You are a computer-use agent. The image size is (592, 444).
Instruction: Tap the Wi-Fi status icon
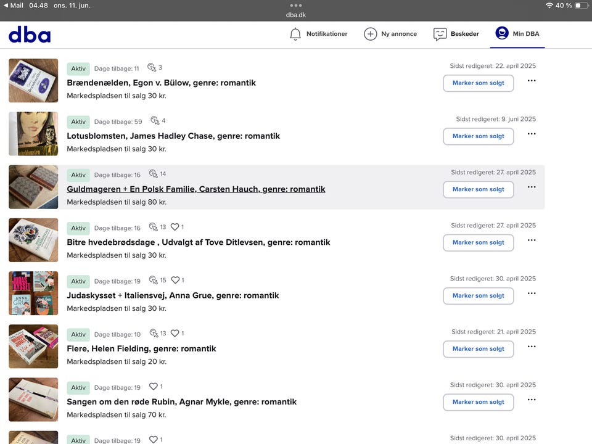(x=549, y=6)
